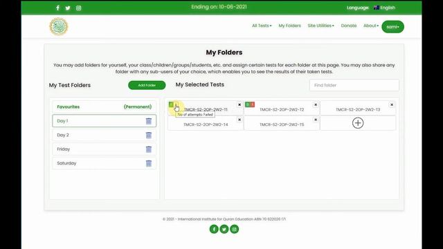Delete the Day 2 folder trash icon
The height and width of the screenshot is (249, 443).
pos(149,136)
